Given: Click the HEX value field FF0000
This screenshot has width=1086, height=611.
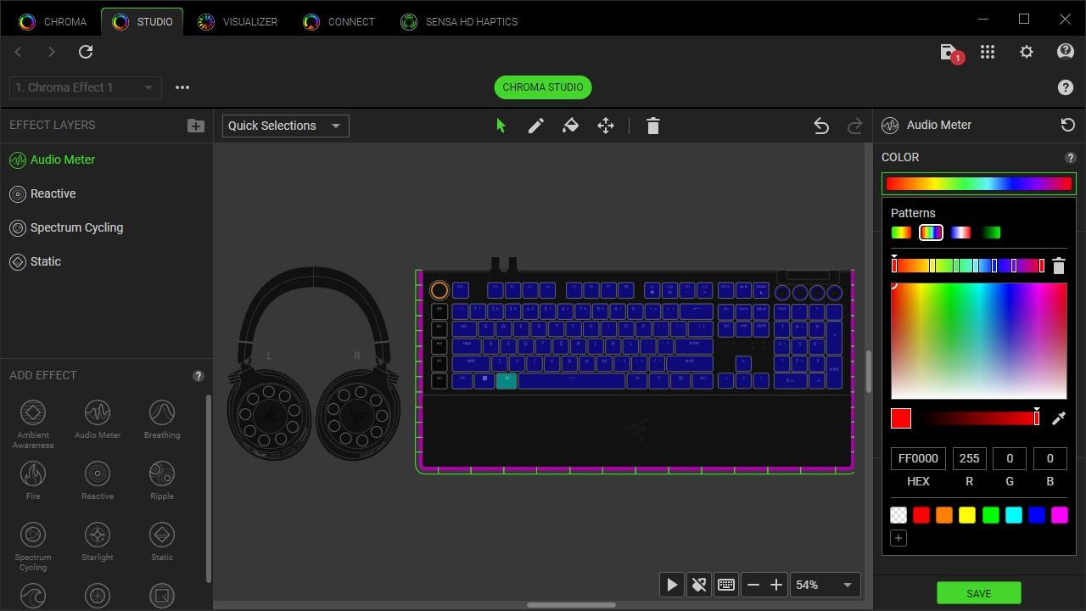Looking at the screenshot, I should [918, 458].
